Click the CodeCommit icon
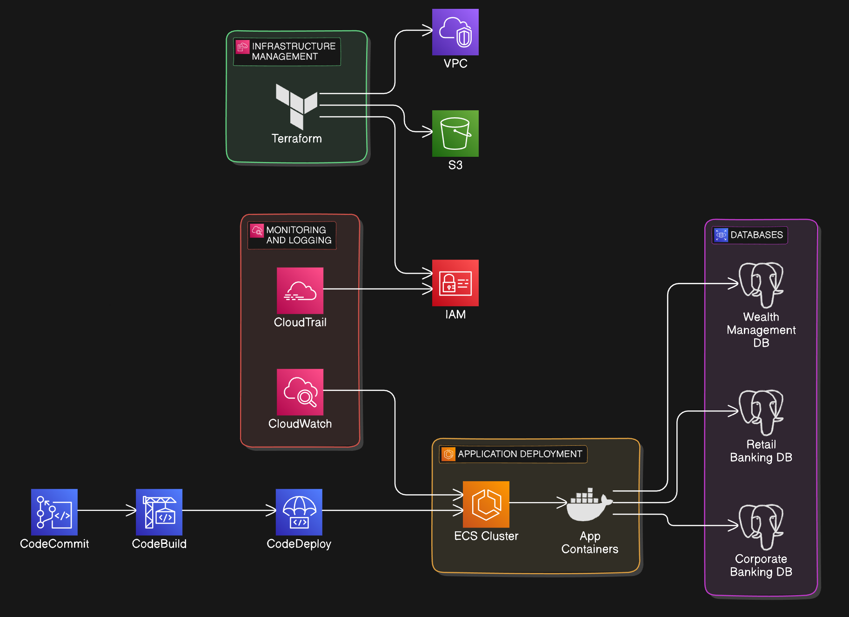 [54, 512]
